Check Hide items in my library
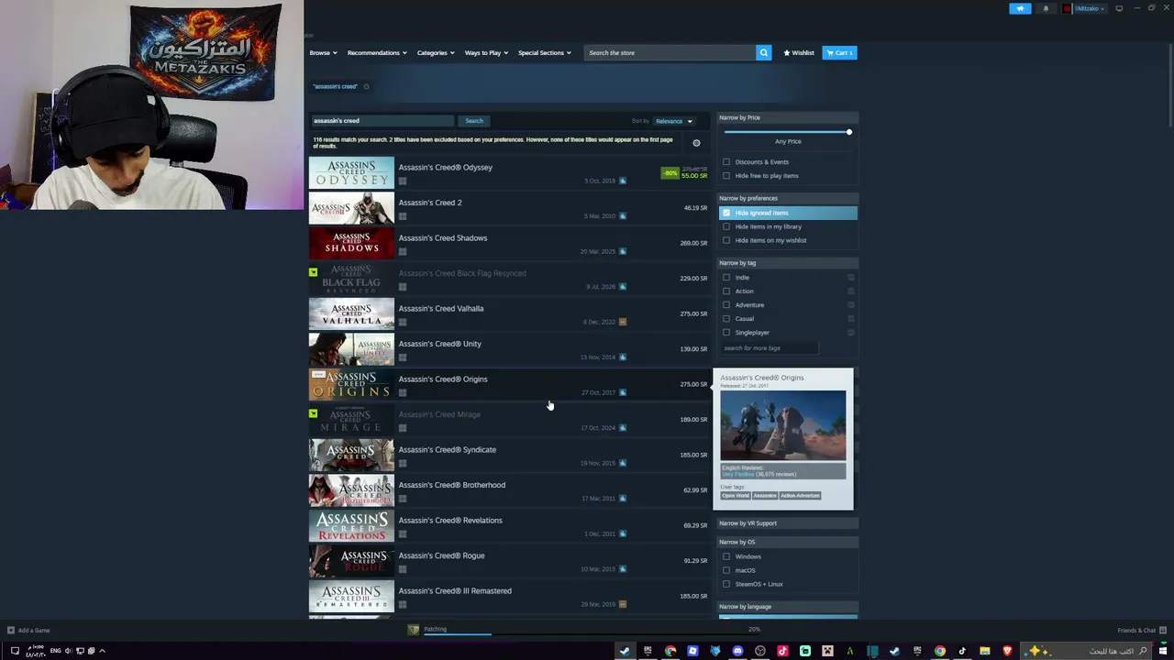Viewport: 1174px width, 660px height. coord(726,226)
